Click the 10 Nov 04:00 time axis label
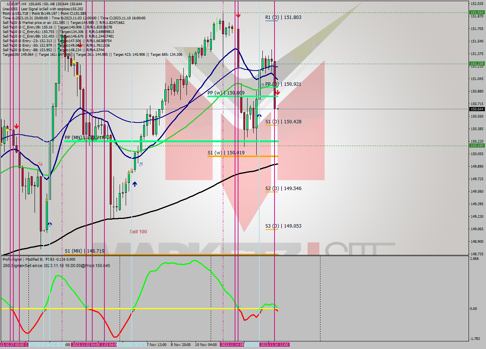The image size is (486, 349). [x=206, y=345]
